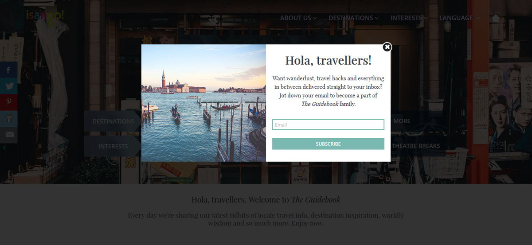Share on Twitter via sidebar icon

9,86
